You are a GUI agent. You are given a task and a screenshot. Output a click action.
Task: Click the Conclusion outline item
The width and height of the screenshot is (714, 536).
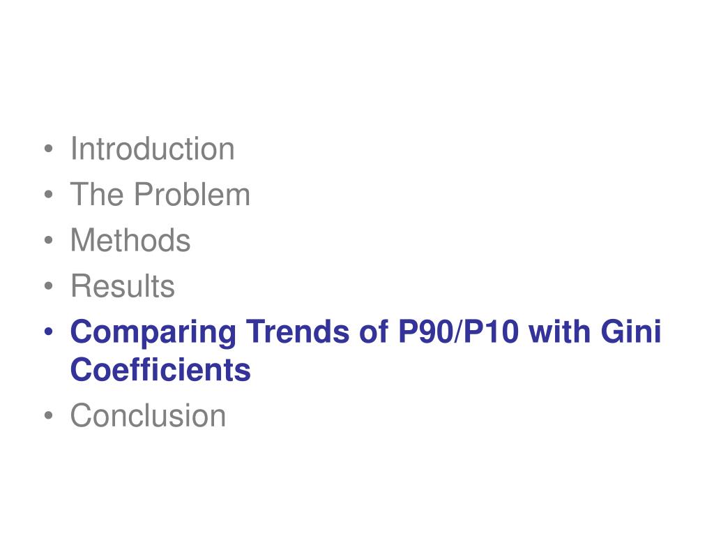148,416
